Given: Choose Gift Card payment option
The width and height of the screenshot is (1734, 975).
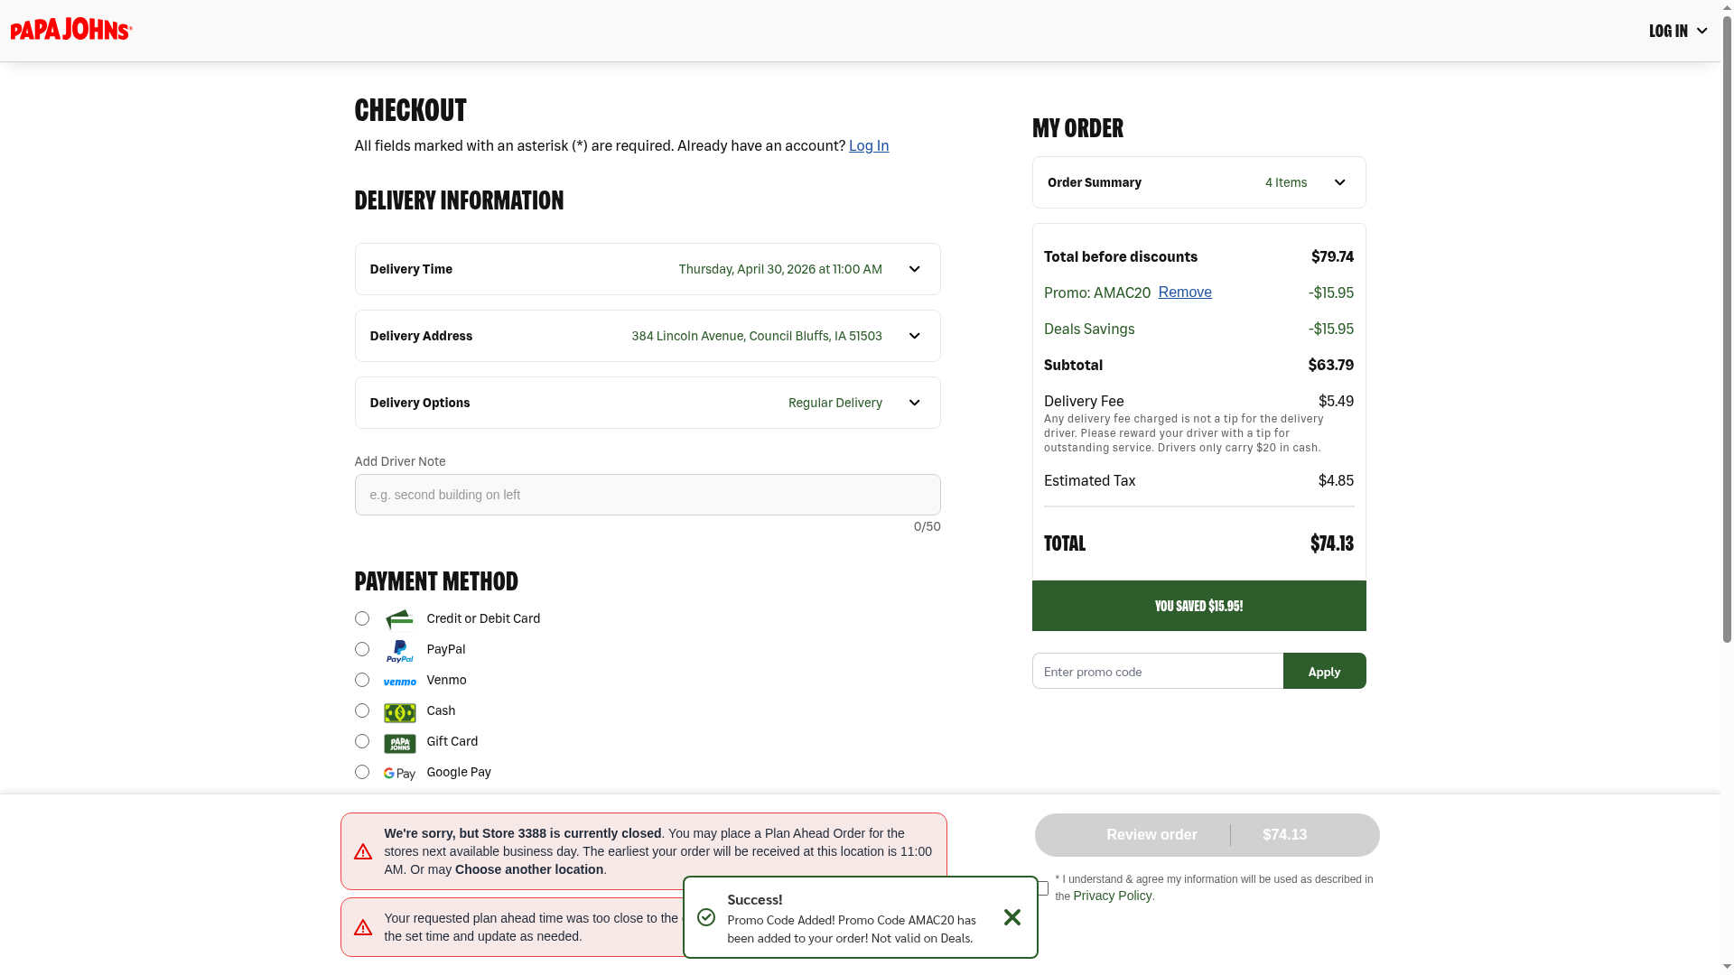Looking at the screenshot, I should pyautogui.click(x=362, y=741).
